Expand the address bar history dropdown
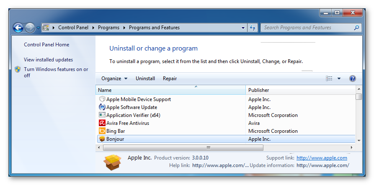The width and height of the screenshot is (374, 185). tap(243, 28)
